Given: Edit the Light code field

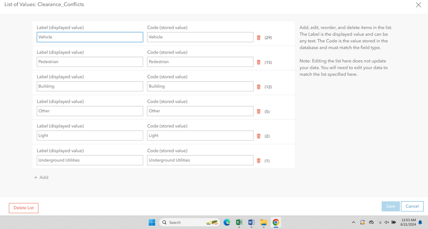Looking at the screenshot, I should [x=200, y=136].
